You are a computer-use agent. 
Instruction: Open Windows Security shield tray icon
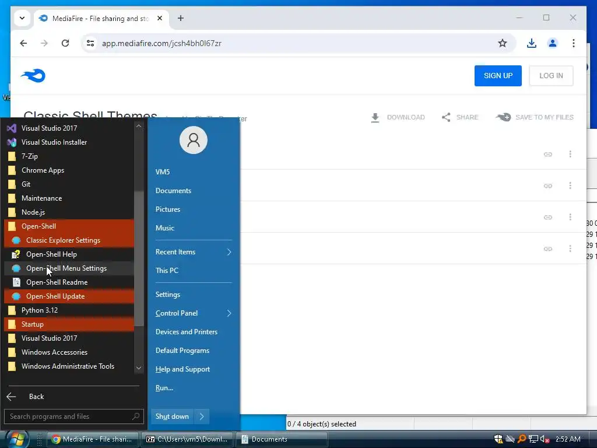coord(498,439)
